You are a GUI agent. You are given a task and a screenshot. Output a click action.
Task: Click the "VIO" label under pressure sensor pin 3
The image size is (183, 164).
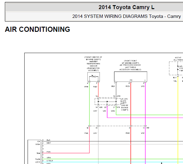143,86
